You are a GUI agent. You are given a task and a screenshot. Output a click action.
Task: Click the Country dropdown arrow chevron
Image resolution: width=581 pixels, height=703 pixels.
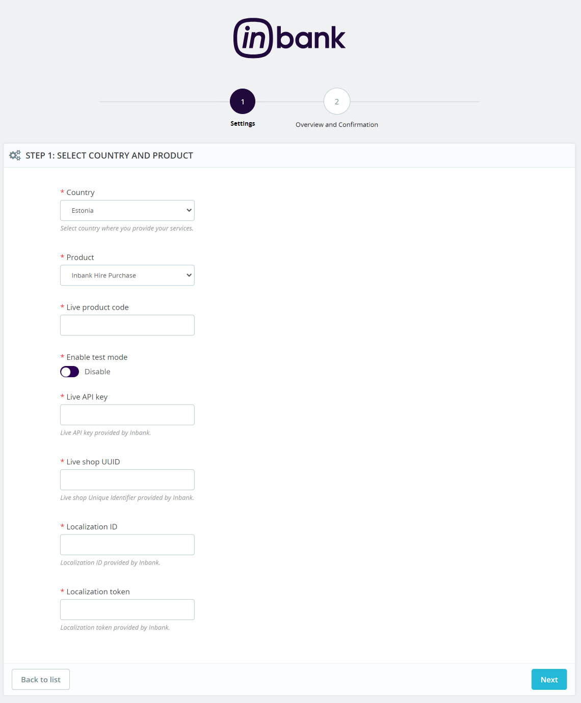[189, 210]
